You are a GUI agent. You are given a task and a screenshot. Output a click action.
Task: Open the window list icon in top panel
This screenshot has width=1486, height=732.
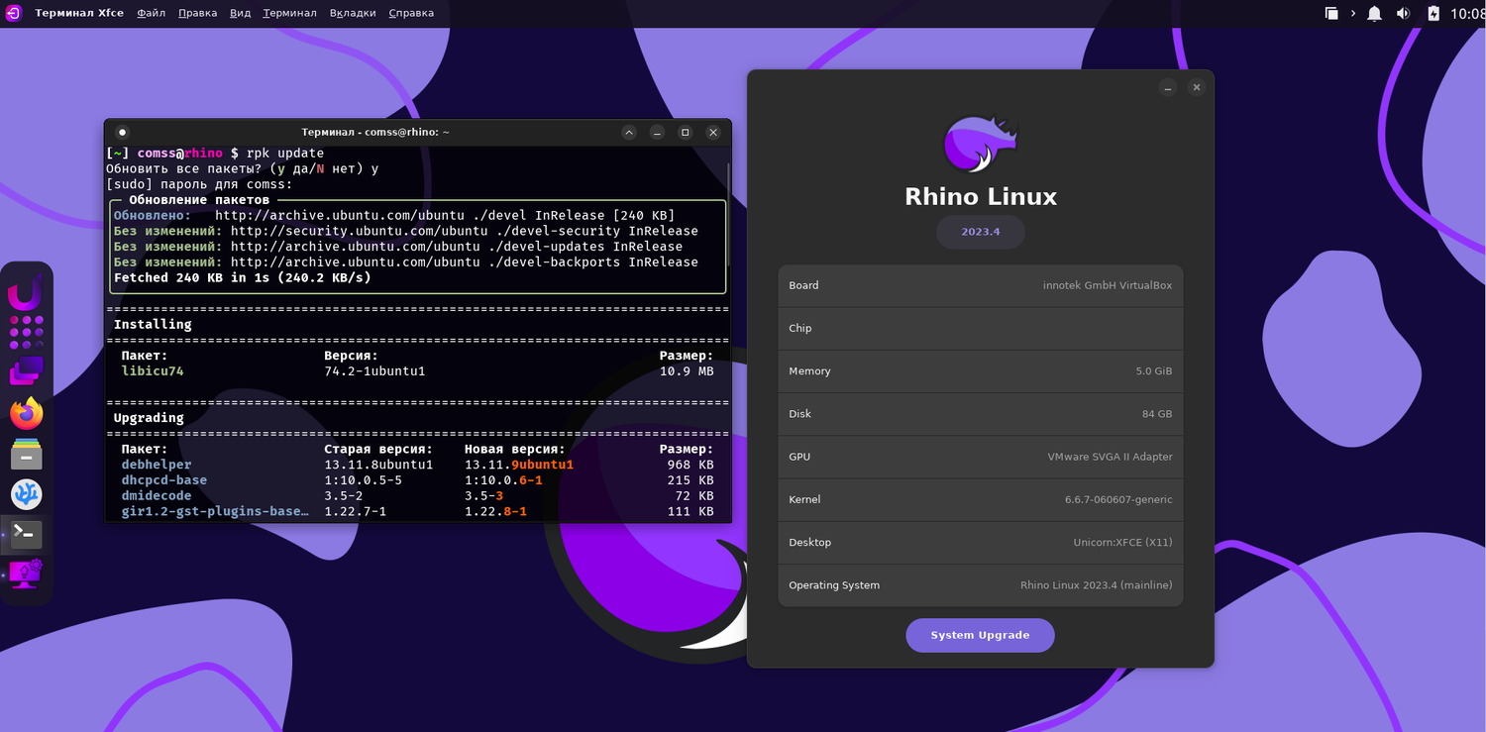tap(1331, 13)
